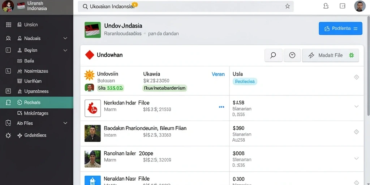
Task: Click the crossed-box icon left of Upannbness
Action: tap(8, 91)
